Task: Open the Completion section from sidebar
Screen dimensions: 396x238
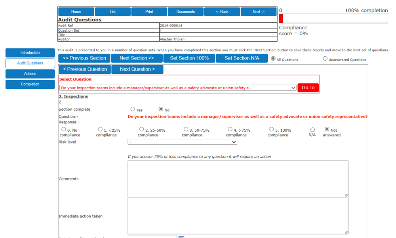Action: [30, 84]
